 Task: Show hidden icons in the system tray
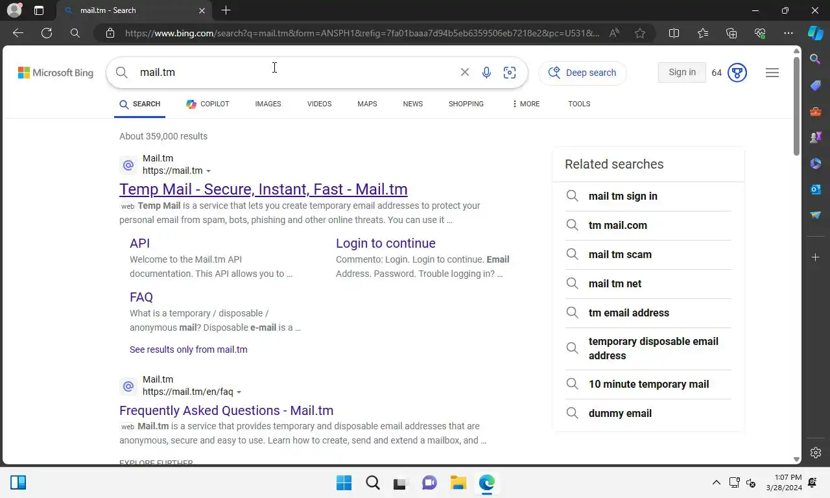[x=716, y=482]
